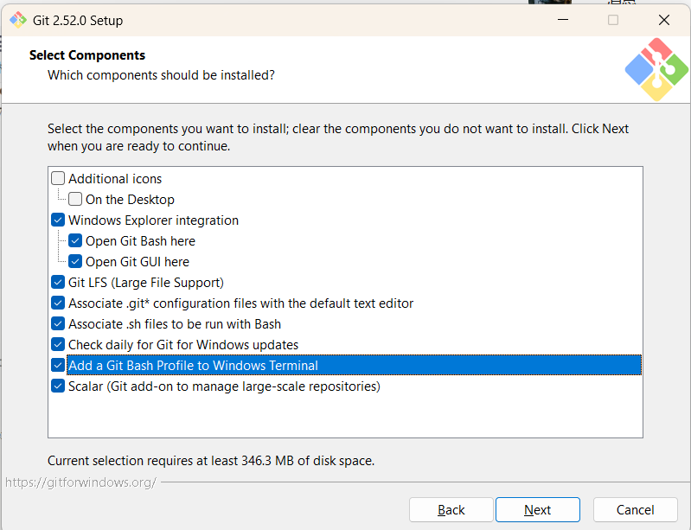Cancel the Git installation
The image size is (691, 530).
coord(635,510)
